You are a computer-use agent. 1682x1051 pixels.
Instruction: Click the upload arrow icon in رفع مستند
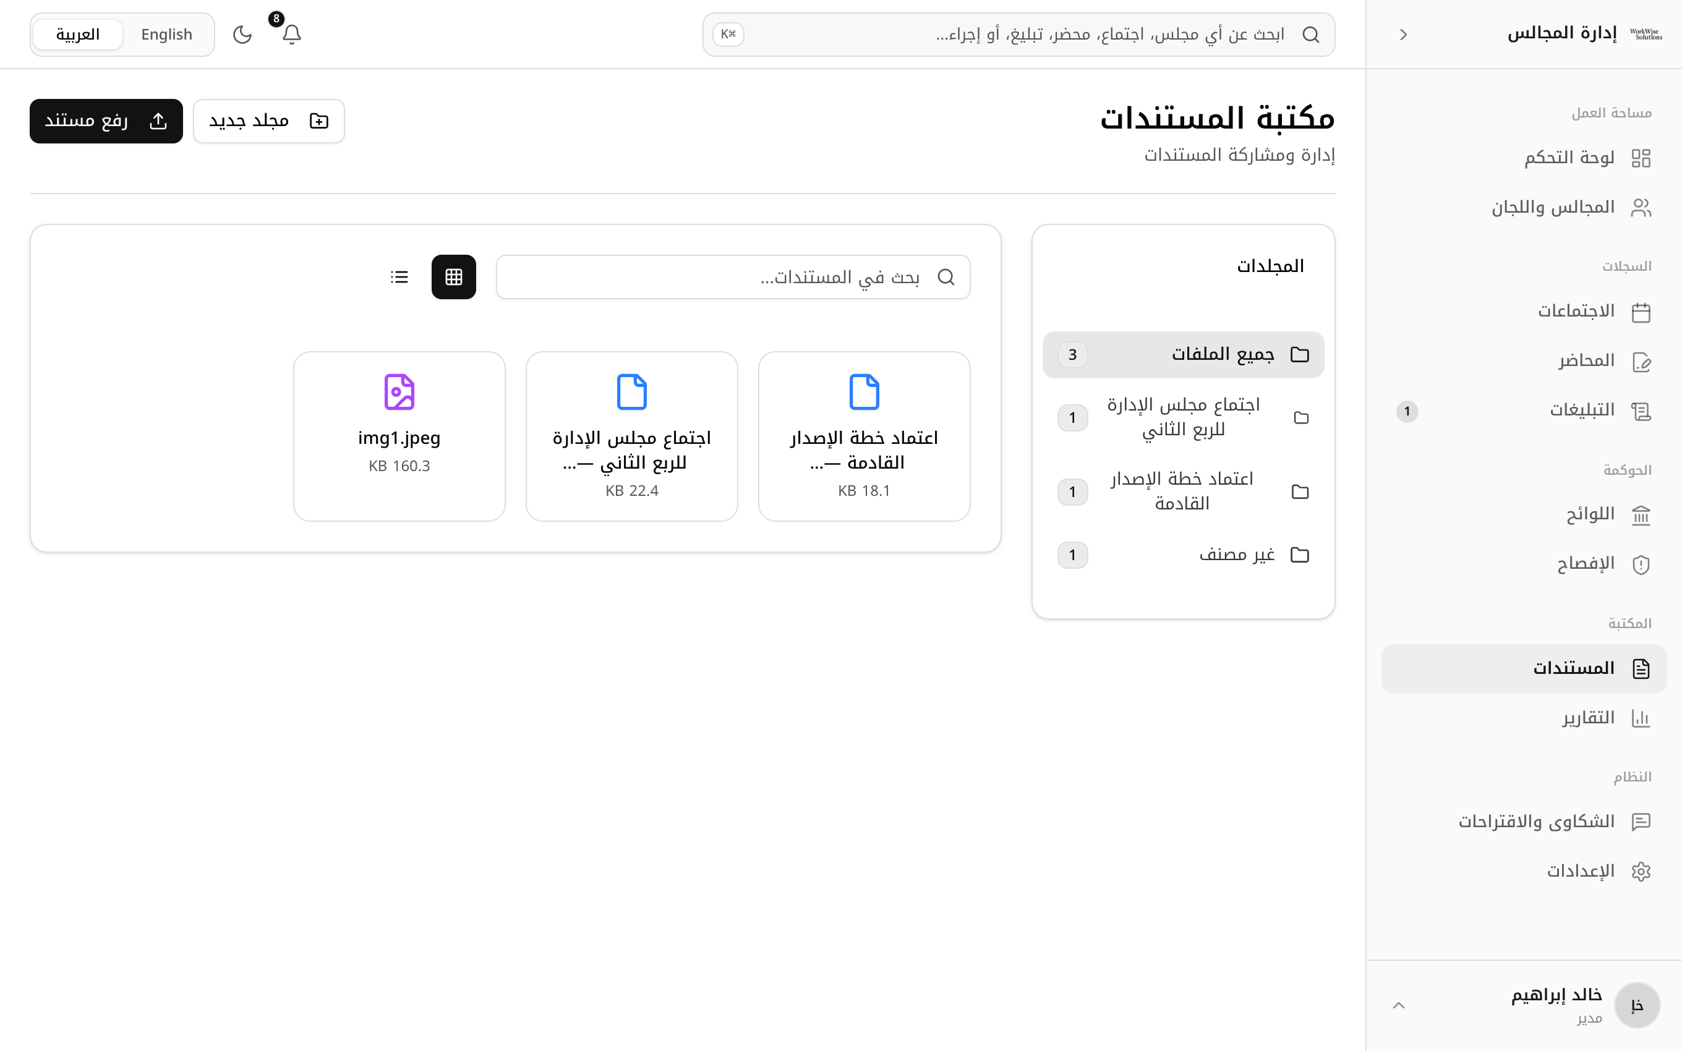coord(158,121)
